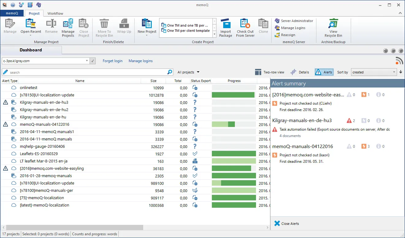
Task: Click the Reassign icon
Action: click(285, 35)
